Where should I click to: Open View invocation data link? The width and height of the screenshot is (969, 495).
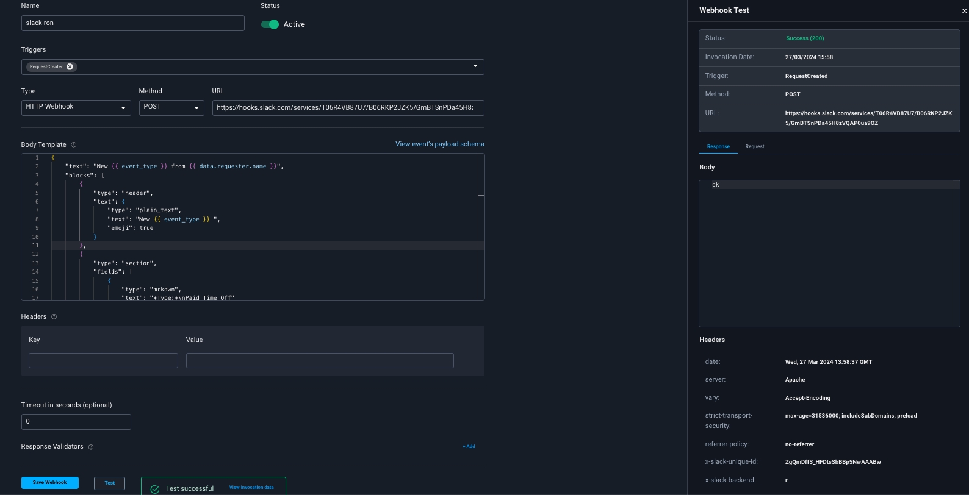[x=251, y=488]
